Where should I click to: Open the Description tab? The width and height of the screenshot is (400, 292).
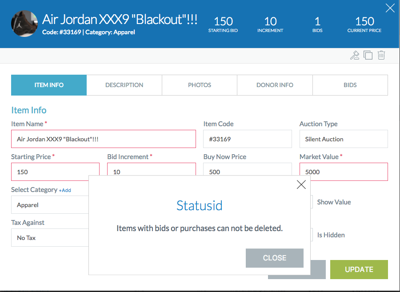click(124, 85)
